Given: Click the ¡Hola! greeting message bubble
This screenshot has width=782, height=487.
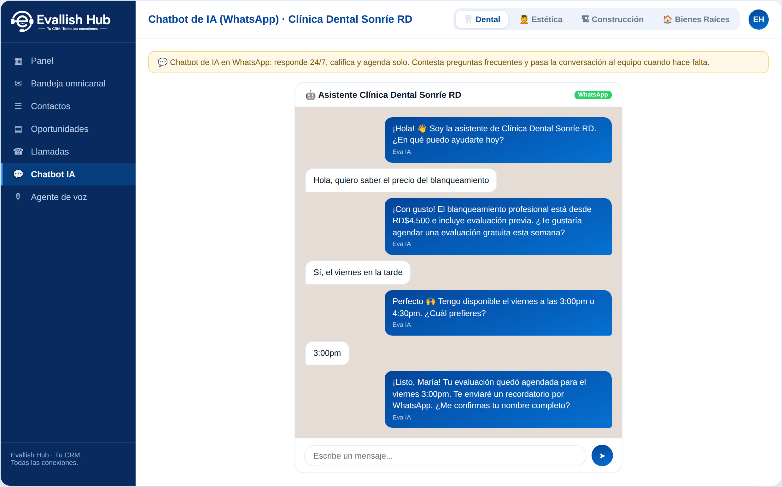Looking at the screenshot, I should click(x=498, y=140).
